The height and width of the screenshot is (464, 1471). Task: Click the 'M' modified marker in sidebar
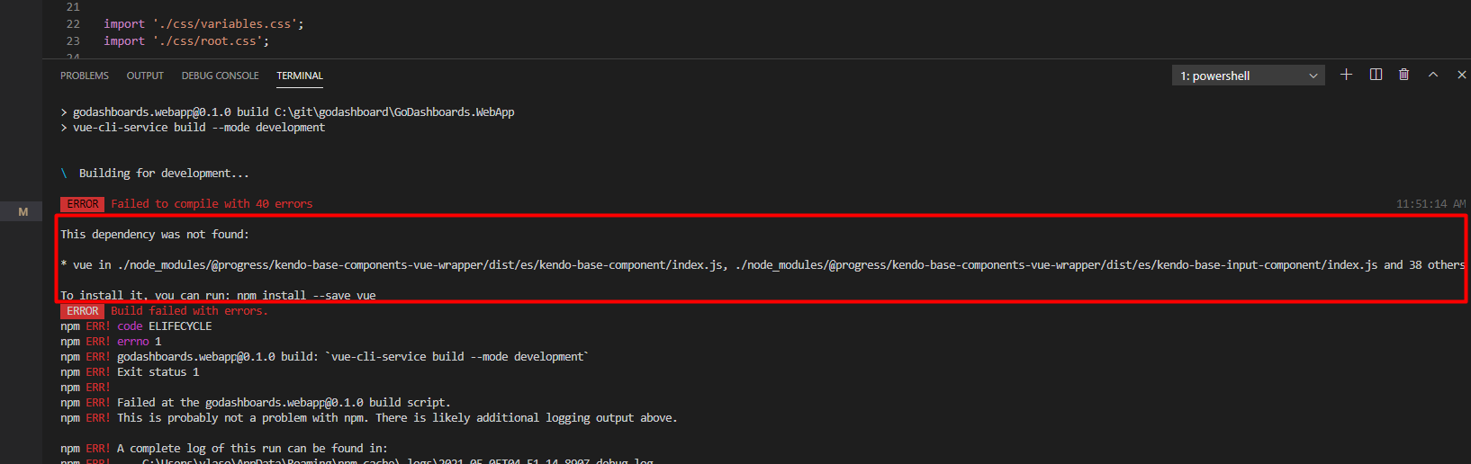(x=23, y=212)
